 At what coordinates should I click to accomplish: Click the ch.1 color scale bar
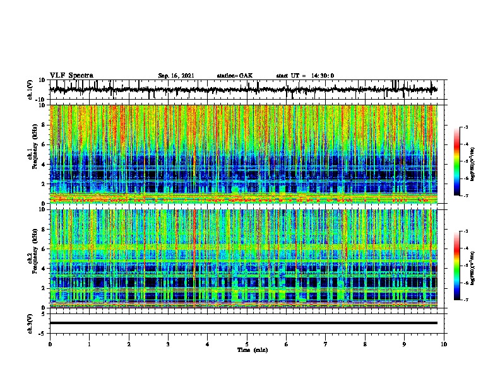456,161
